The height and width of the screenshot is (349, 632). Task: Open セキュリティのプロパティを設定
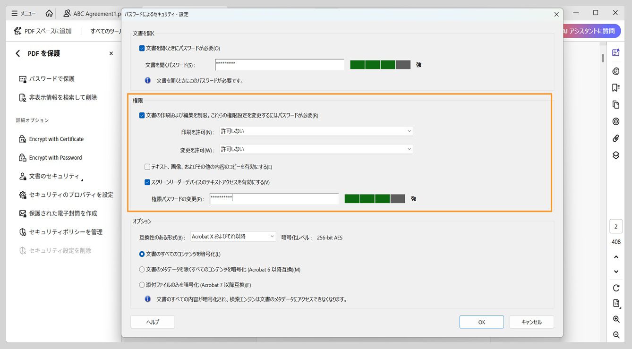(66, 195)
